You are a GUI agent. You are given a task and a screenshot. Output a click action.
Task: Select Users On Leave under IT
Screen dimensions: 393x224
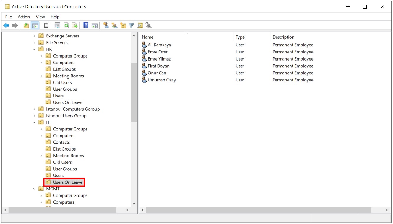pos(68,182)
